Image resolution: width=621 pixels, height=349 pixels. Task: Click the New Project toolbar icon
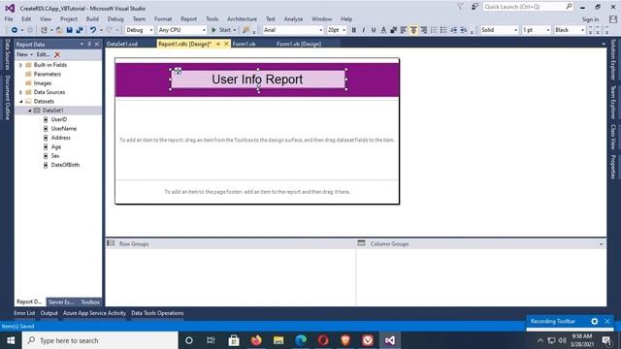pos(44,30)
